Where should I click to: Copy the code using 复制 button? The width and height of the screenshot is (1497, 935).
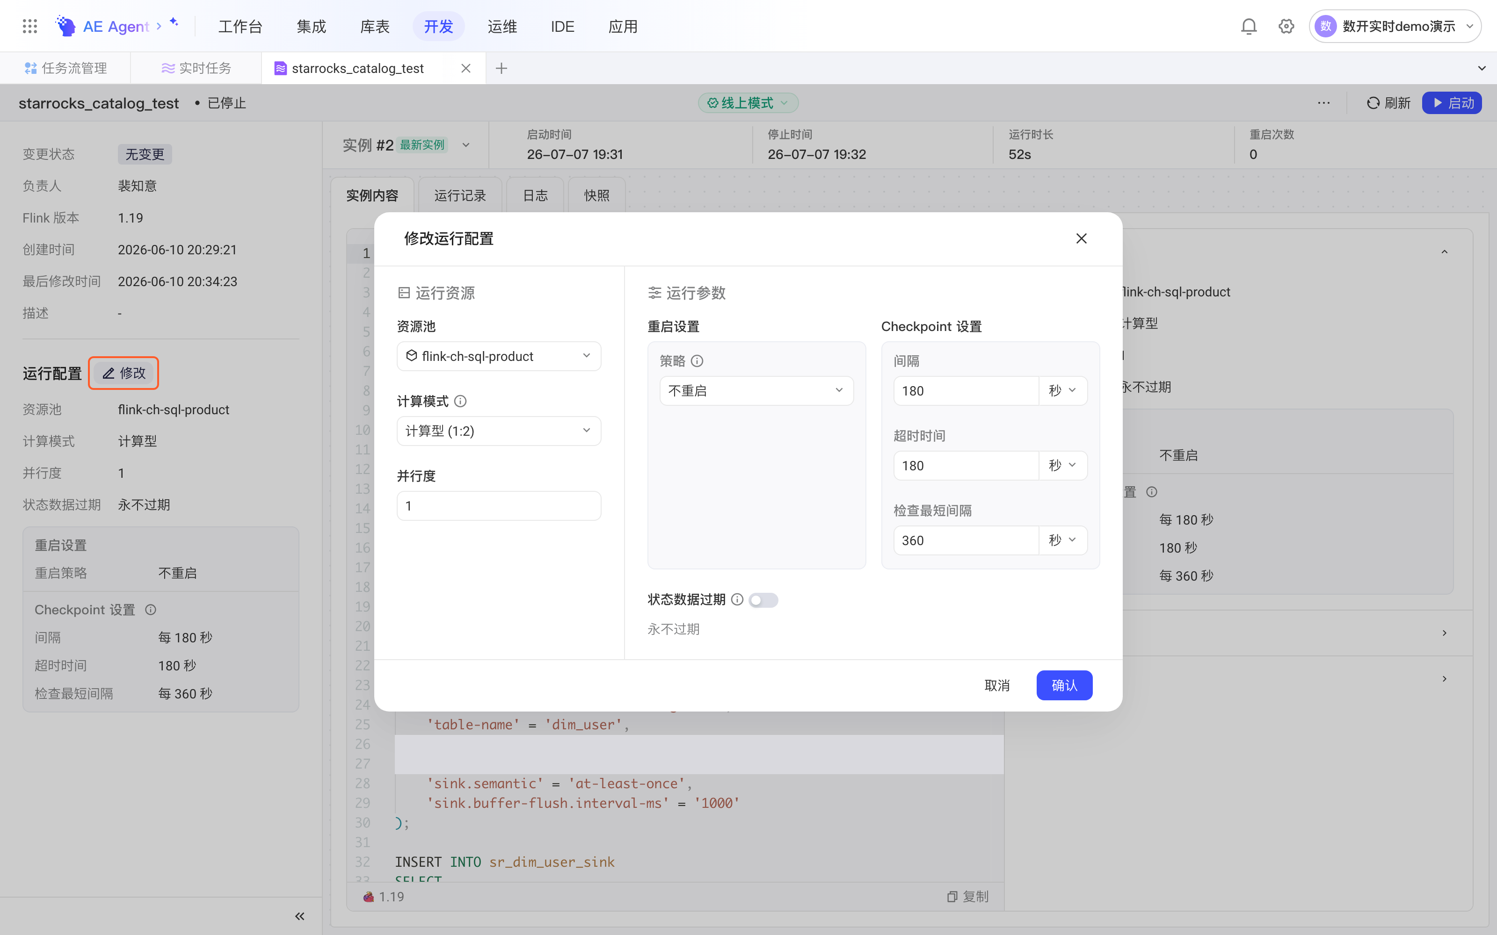967,897
